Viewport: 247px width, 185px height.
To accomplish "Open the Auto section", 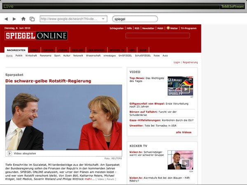I will coord(165,55).
